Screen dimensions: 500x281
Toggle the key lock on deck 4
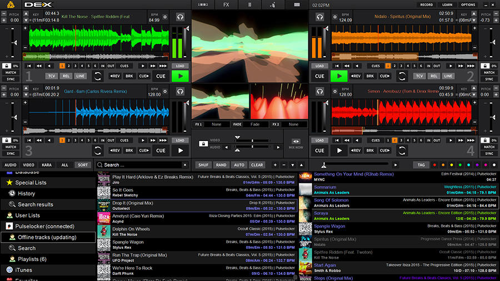tap(485, 140)
